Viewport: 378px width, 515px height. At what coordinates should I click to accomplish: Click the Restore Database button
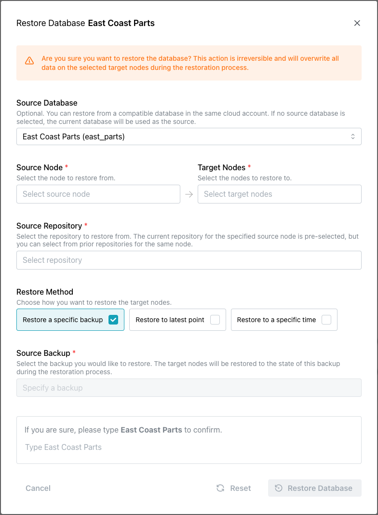pos(320,488)
